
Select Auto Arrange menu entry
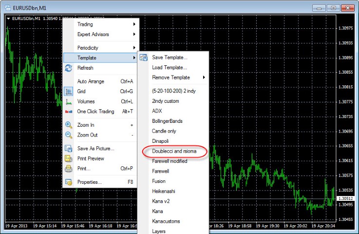[x=100, y=81]
